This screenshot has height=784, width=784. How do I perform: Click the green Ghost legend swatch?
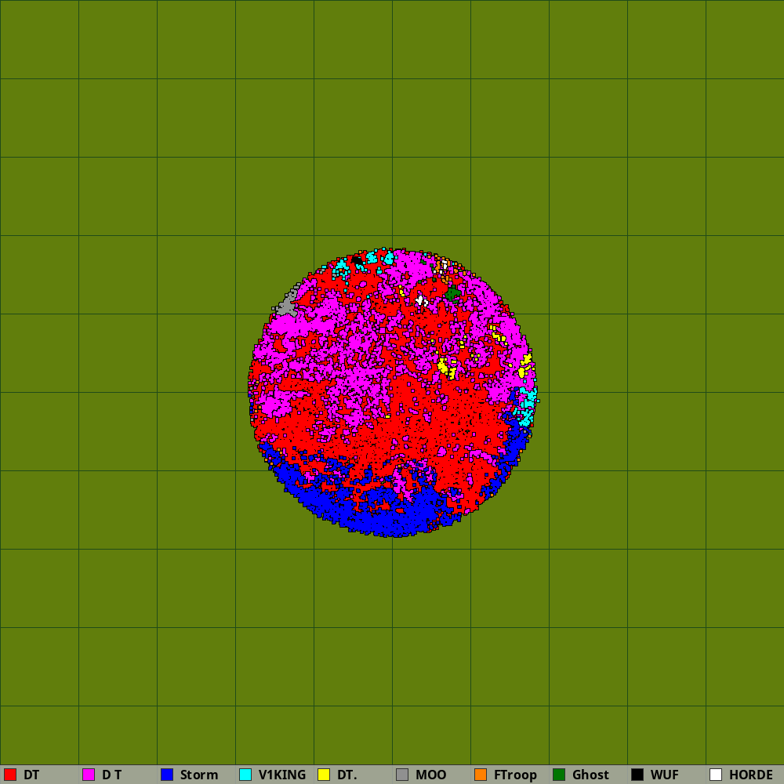[x=559, y=775]
